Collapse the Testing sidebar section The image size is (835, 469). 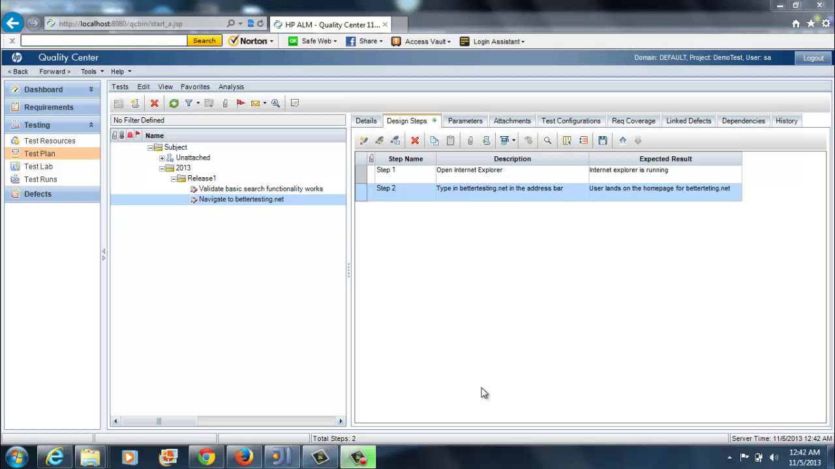(x=91, y=124)
